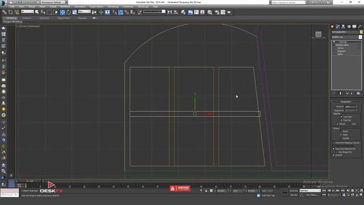Click the Unlink Selection tool
Screen dimensions: 364x205
(x=10, y=12)
